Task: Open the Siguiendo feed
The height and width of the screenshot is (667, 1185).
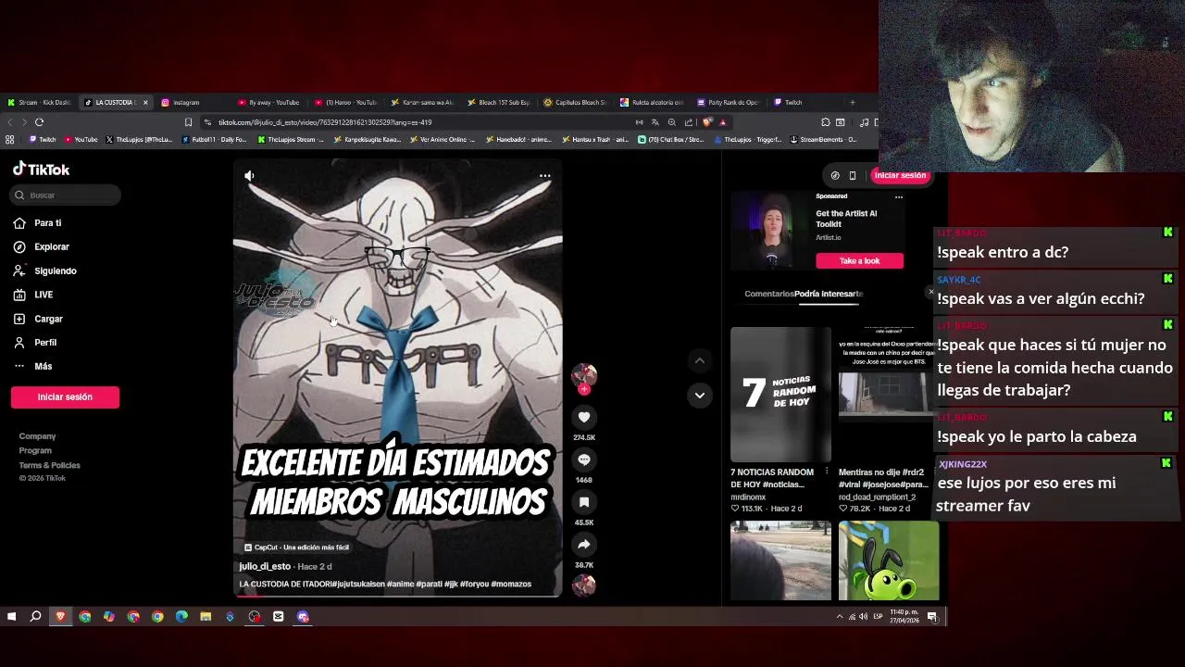Action: (44, 271)
